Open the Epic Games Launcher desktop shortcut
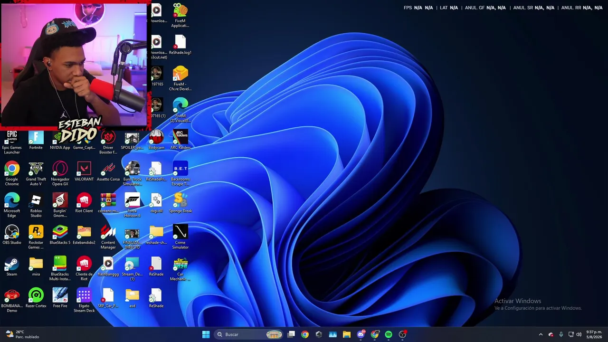 point(12,142)
